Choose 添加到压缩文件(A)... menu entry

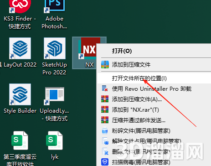154,99
